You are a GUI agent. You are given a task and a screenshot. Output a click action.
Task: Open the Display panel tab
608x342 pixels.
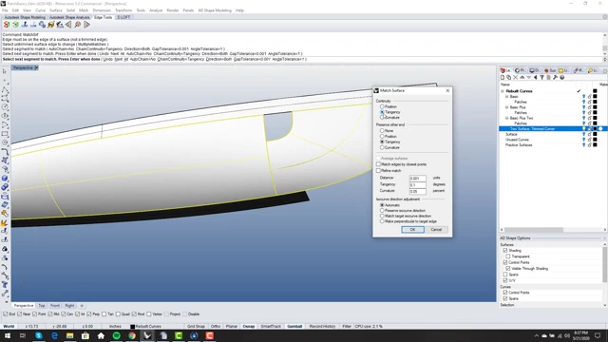(535, 70)
